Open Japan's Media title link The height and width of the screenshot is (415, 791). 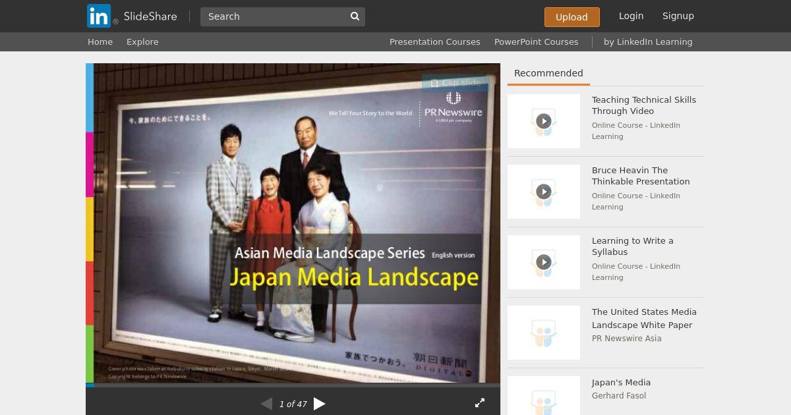621,382
